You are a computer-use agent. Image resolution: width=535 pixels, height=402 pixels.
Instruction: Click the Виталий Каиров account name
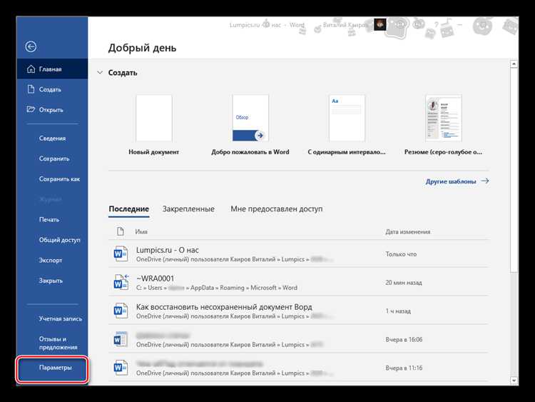tap(345, 25)
